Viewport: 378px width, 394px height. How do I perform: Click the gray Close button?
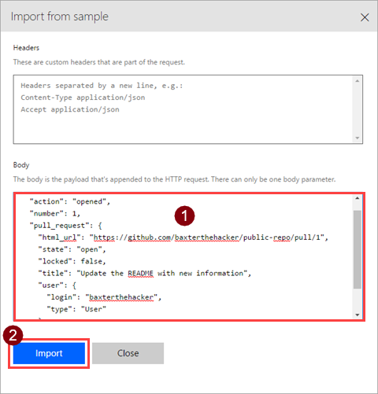pyautogui.click(x=128, y=353)
